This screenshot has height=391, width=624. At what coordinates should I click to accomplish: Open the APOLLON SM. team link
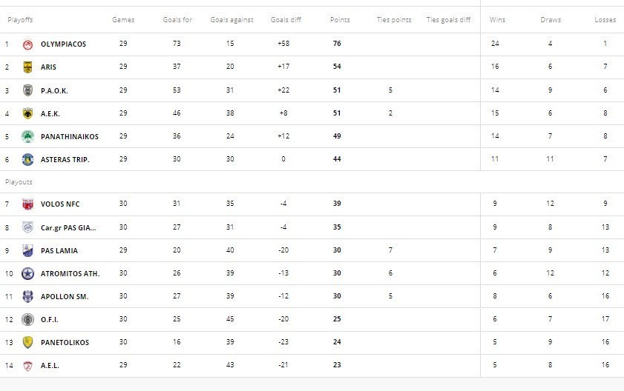[x=64, y=296]
